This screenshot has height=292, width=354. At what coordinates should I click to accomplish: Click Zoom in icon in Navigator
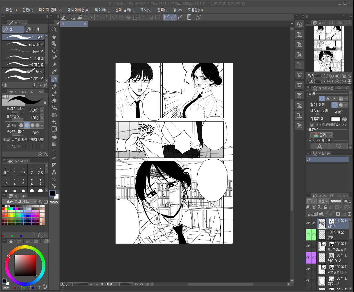click(331, 76)
